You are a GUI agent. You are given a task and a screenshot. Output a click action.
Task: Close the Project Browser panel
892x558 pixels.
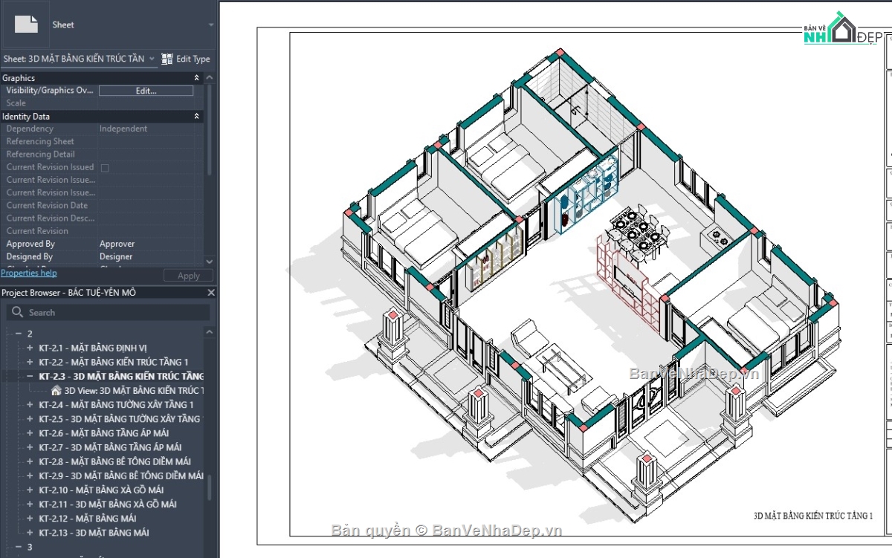click(210, 293)
